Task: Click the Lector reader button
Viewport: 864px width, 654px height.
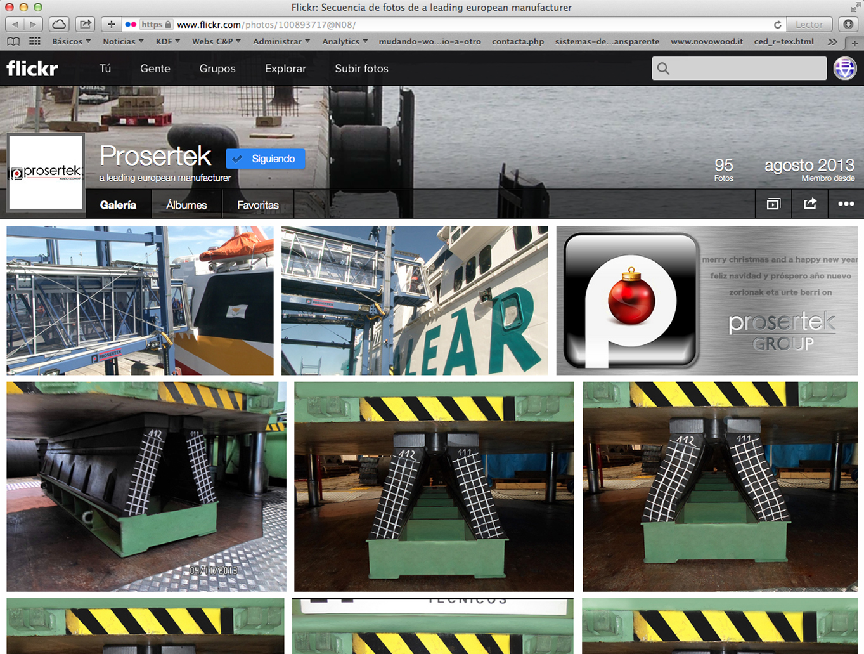Action: 809,24
